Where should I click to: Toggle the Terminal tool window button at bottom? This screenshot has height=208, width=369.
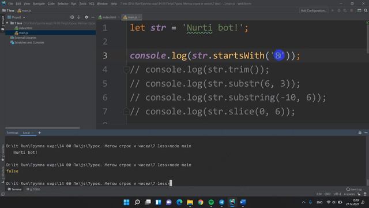coord(14,189)
